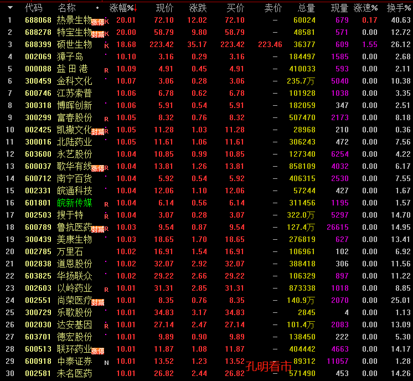Select stock name 歌华有线
The width and height of the screenshot is (413, 381).
coord(74,166)
